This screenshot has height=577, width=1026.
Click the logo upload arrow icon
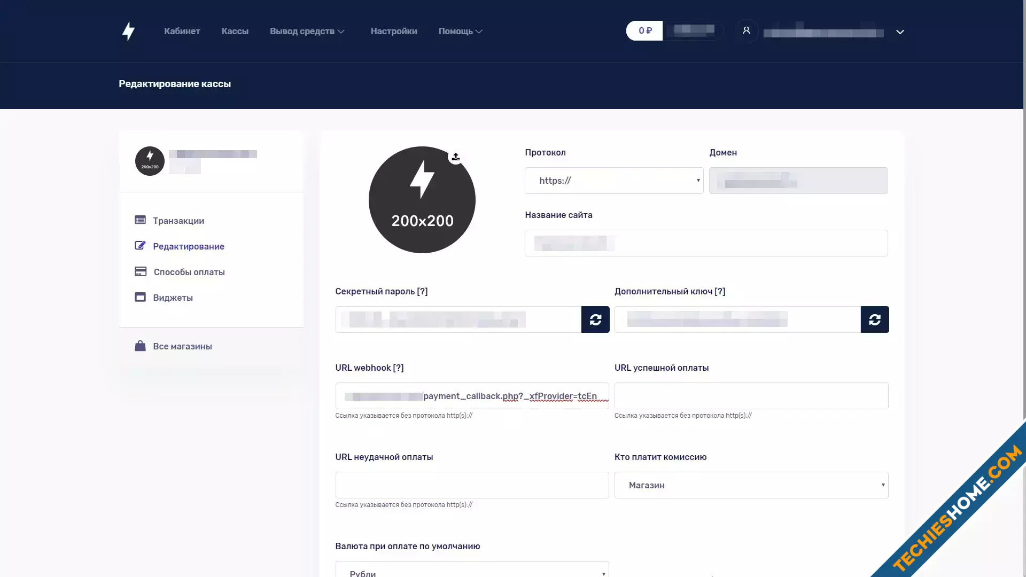456,157
